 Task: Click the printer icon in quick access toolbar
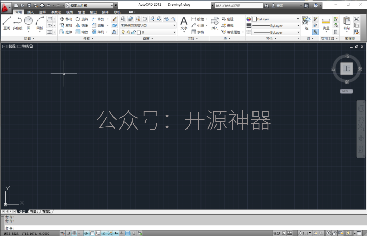pos(42,5)
